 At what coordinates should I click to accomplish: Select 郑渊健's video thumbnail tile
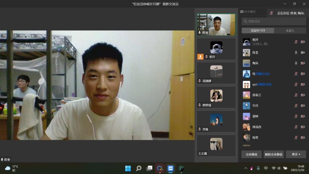[216, 73]
